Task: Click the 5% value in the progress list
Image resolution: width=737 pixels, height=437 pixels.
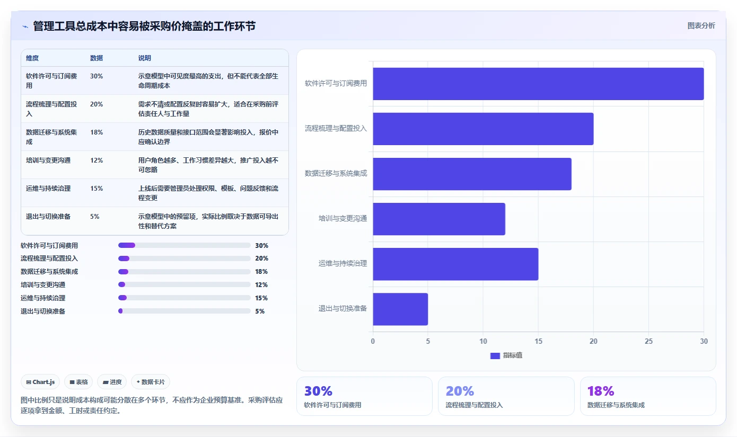Action: point(260,311)
